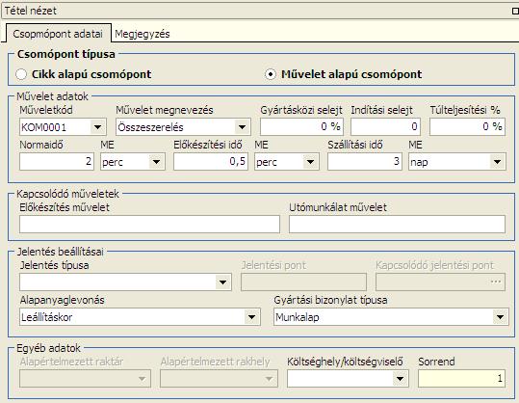Click the Gyártásközi selejt percentage field

[x=301, y=127]
